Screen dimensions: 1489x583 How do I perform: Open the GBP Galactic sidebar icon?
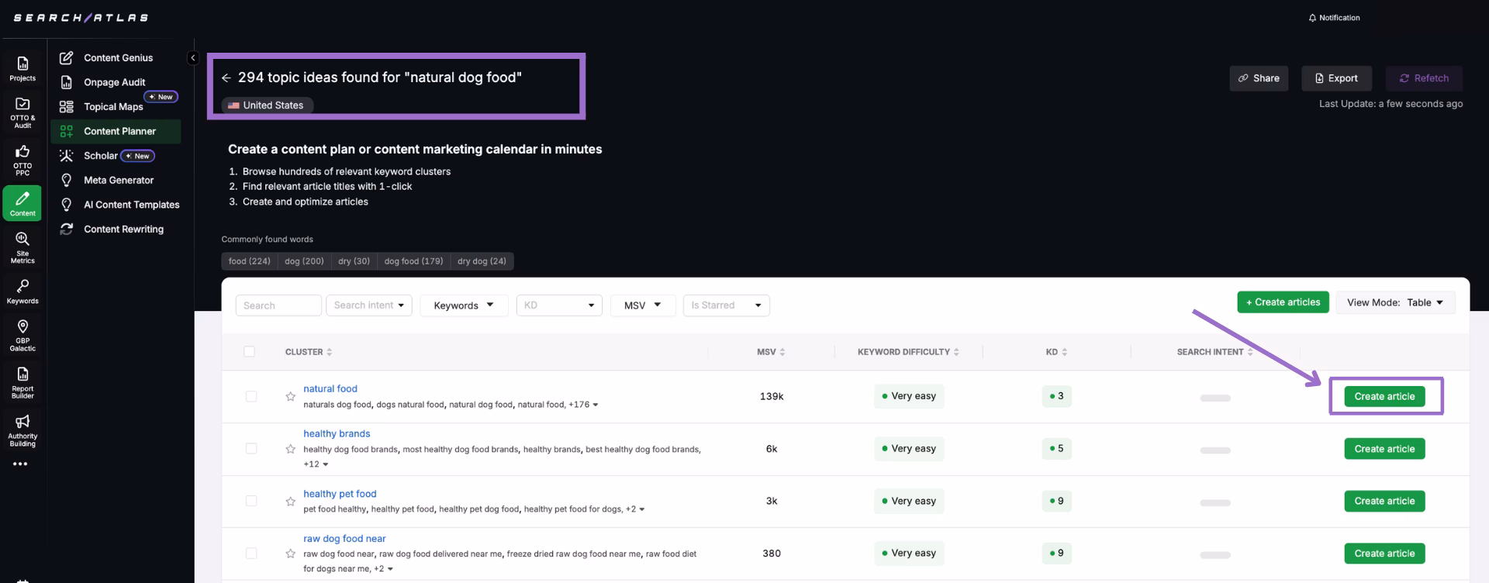point(22,334)
